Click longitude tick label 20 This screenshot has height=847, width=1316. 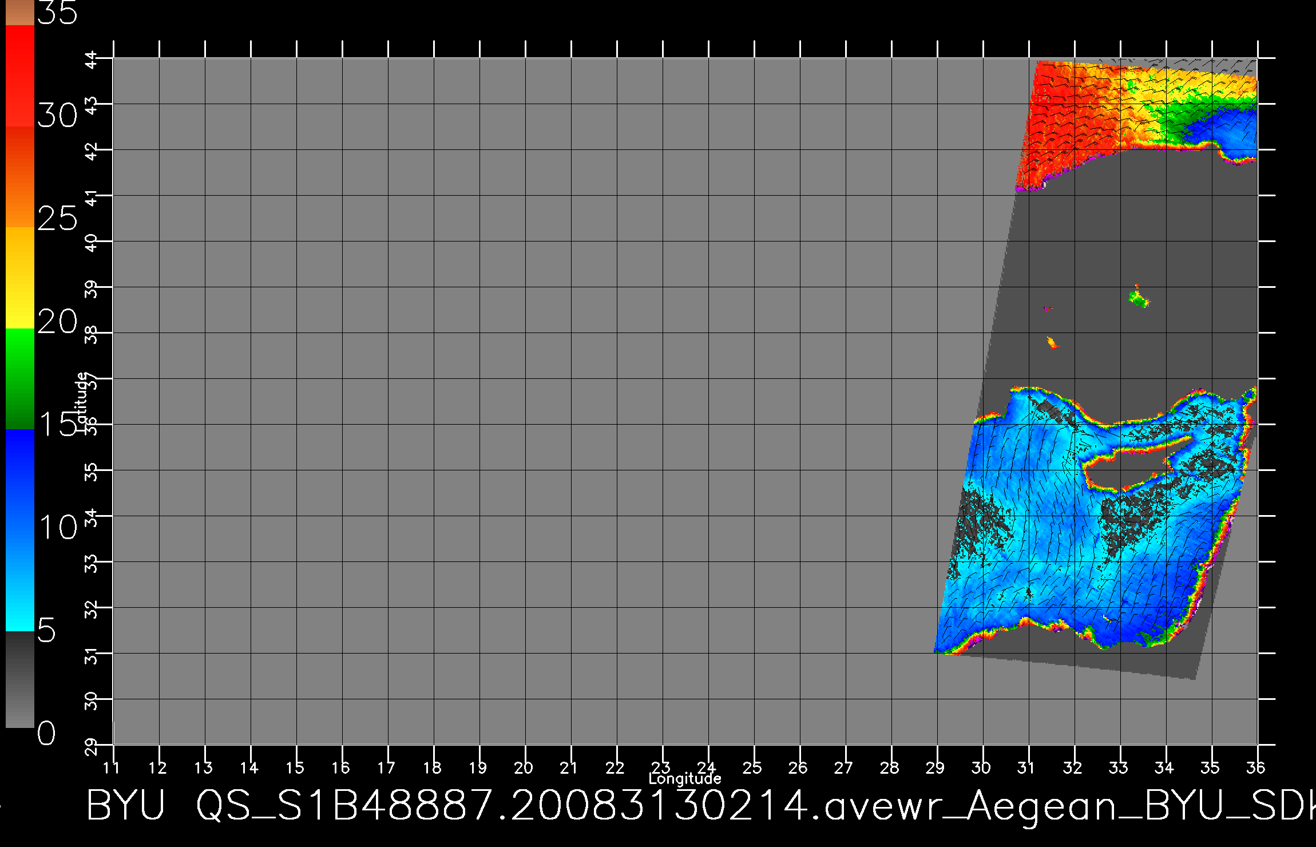point(524,767)
